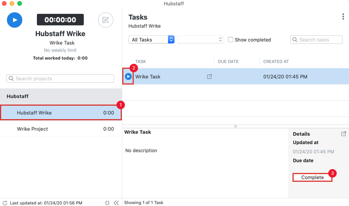Click the Updated at date value
Screen dimensions: 349x206
[313, 152]
